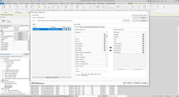Edit the Fase Struttura table with pencil icon
The width and height of the screenshot is (179, 97).
click(64, 29)
